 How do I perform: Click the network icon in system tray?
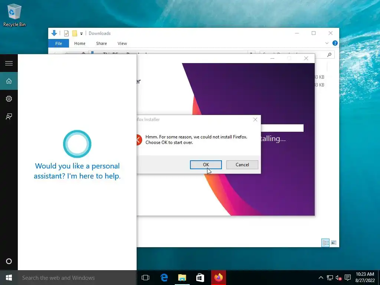click(x=330, y=278)
